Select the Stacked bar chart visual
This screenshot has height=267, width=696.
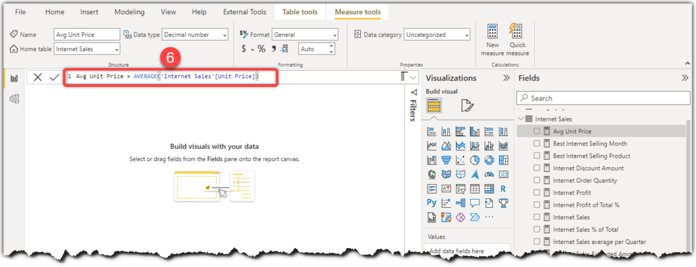(432, 132)
